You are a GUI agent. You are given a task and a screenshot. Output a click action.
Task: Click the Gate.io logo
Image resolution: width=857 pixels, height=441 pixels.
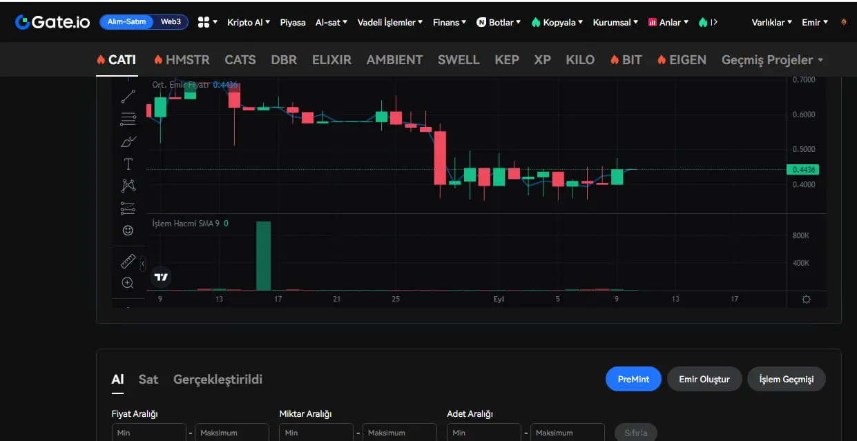point(52,22)
